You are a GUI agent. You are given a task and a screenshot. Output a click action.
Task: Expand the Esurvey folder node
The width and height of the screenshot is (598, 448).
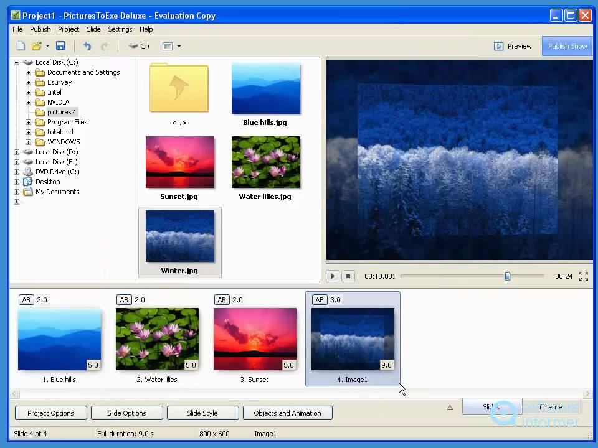coord(28,82)
